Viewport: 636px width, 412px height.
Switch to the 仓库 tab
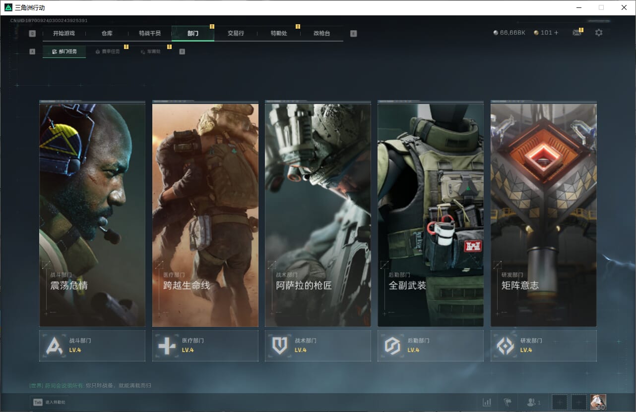pyautogui.click(x=107, y=33)
